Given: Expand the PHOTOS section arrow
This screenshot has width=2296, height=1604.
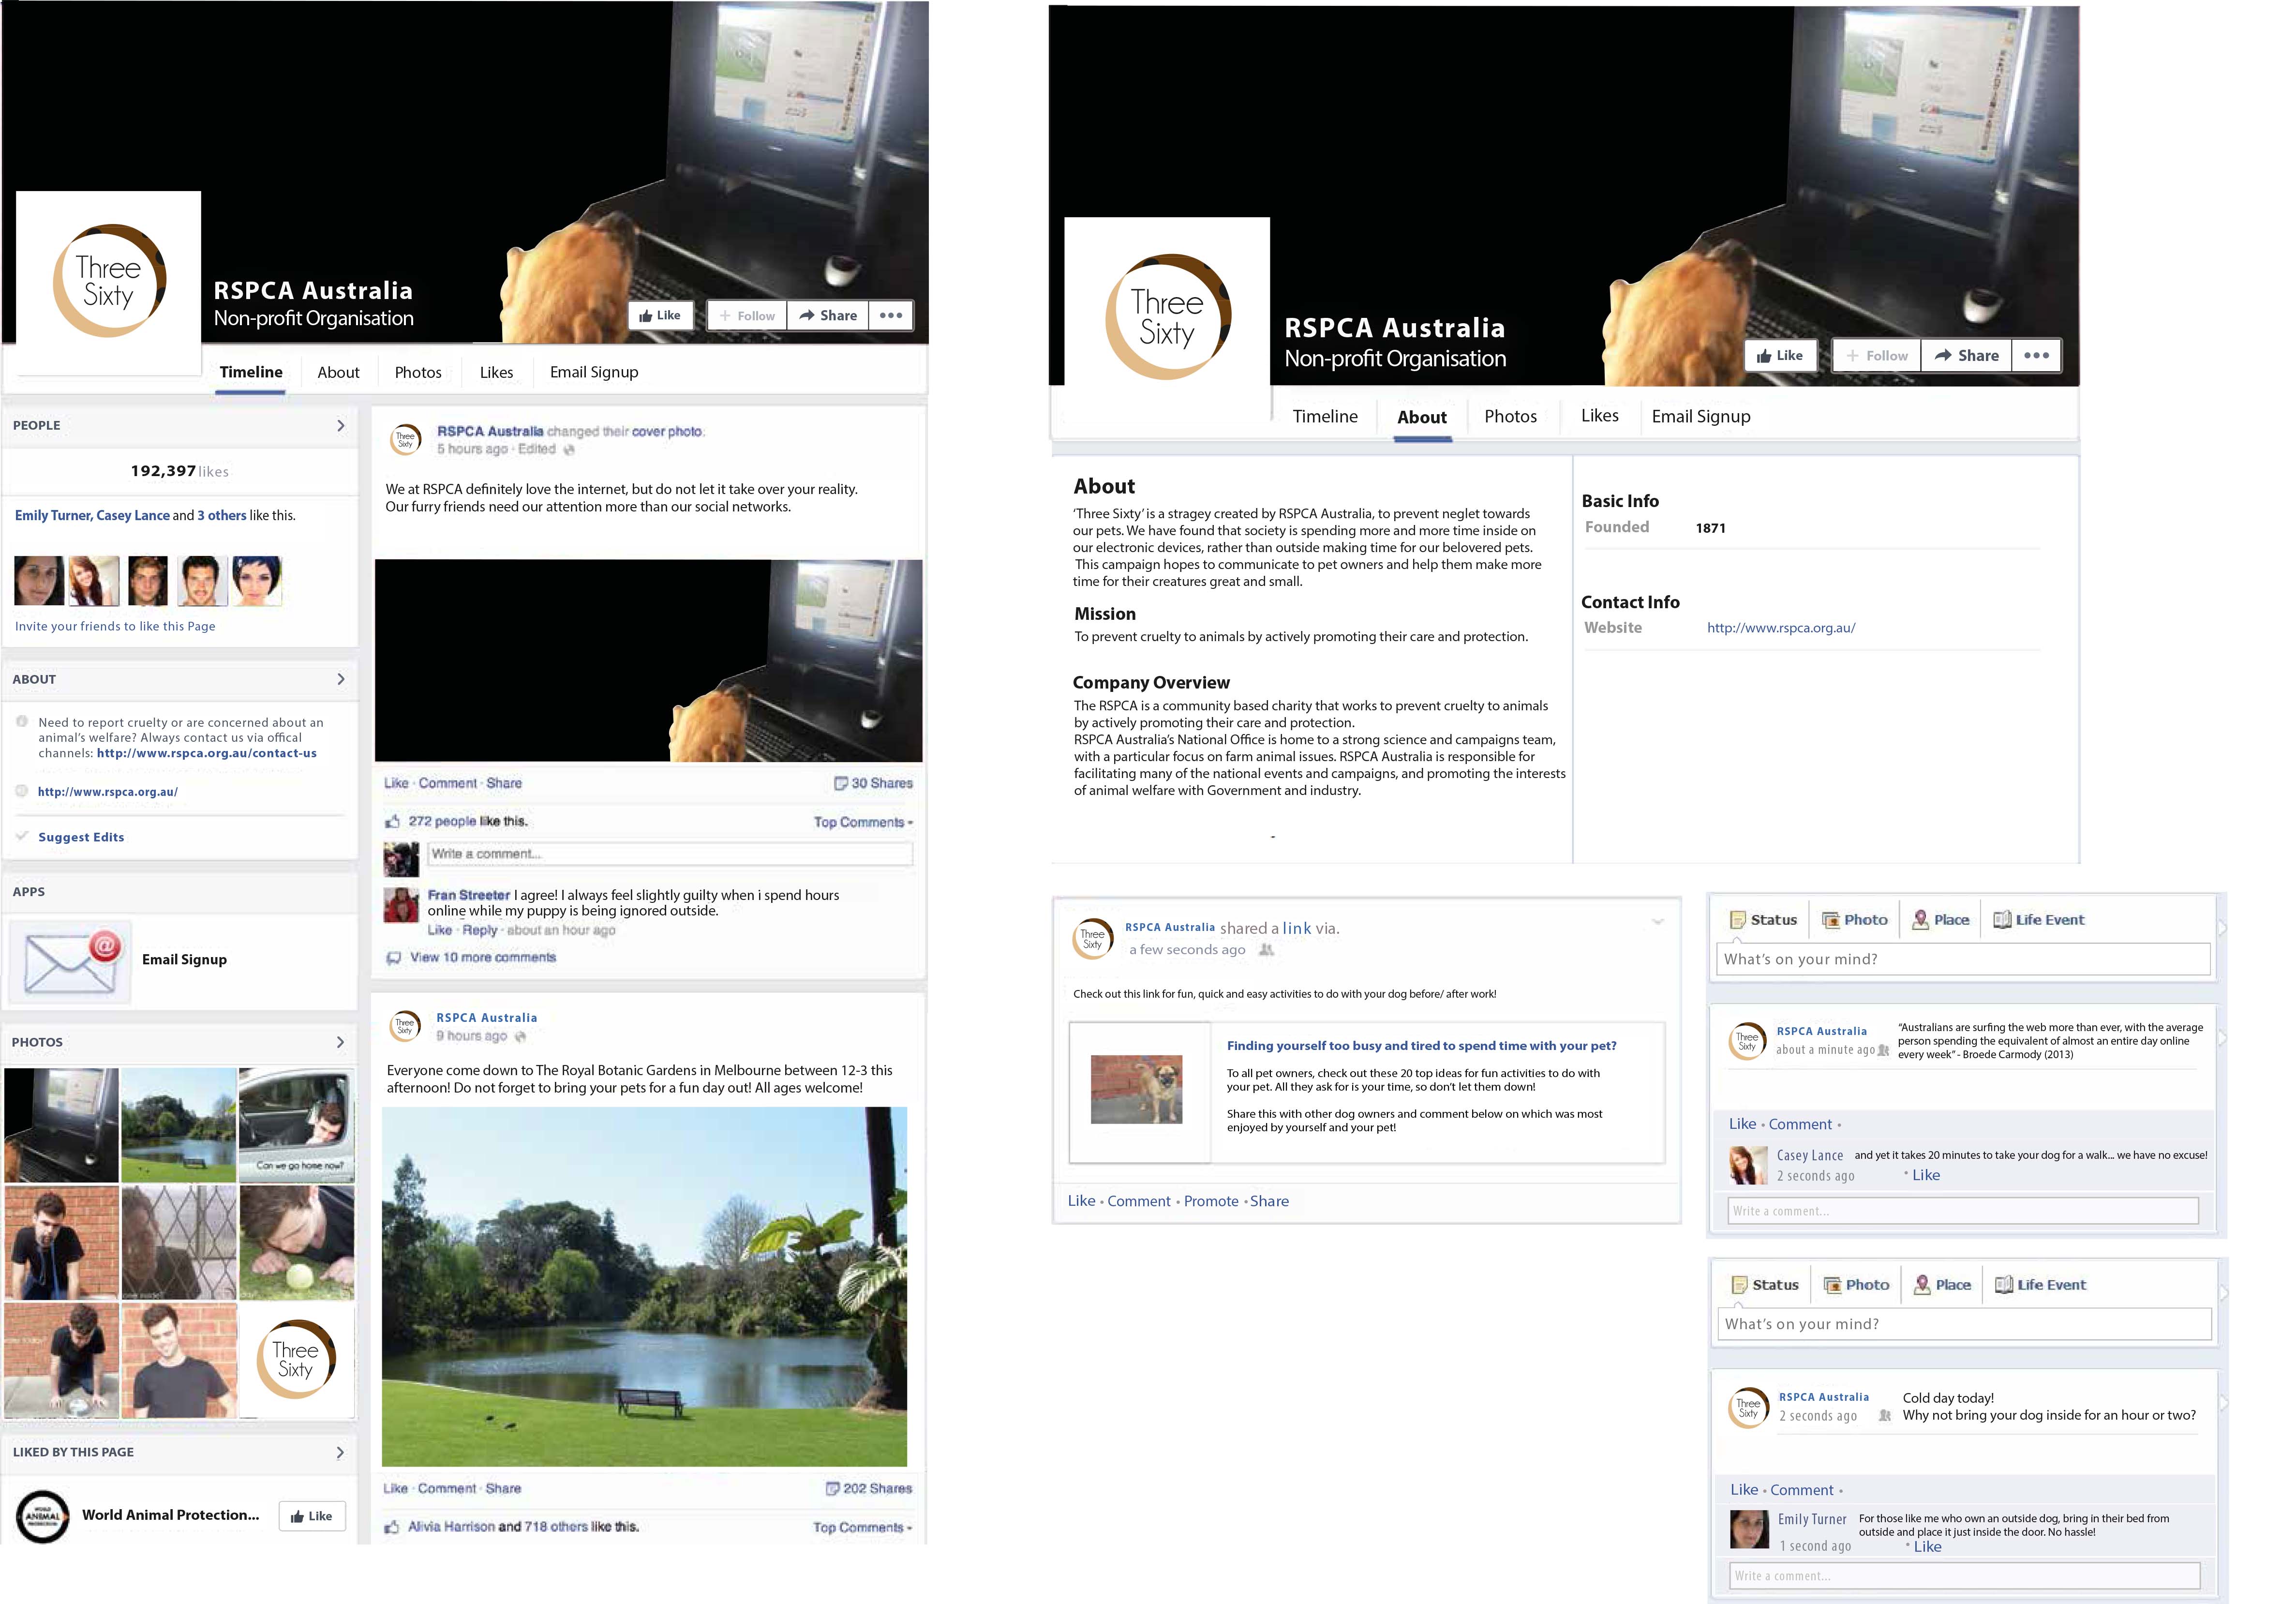Looking at the screenshot, I should coord(340,1042).
